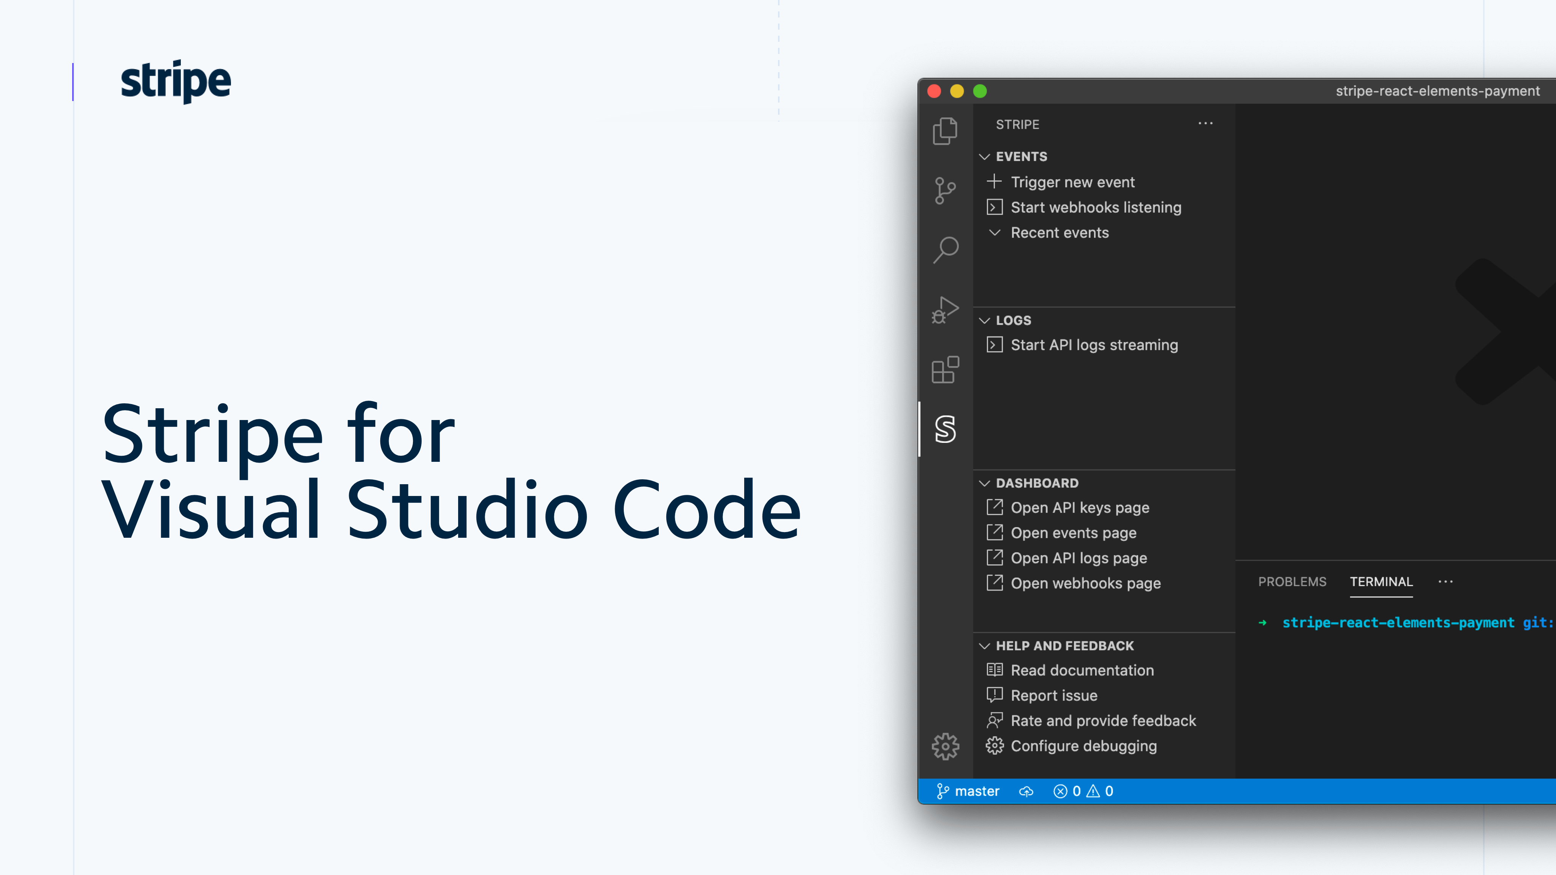1556x875 pixels.
Task: Click the cloud publish status icon
Action: [1026, 791]
